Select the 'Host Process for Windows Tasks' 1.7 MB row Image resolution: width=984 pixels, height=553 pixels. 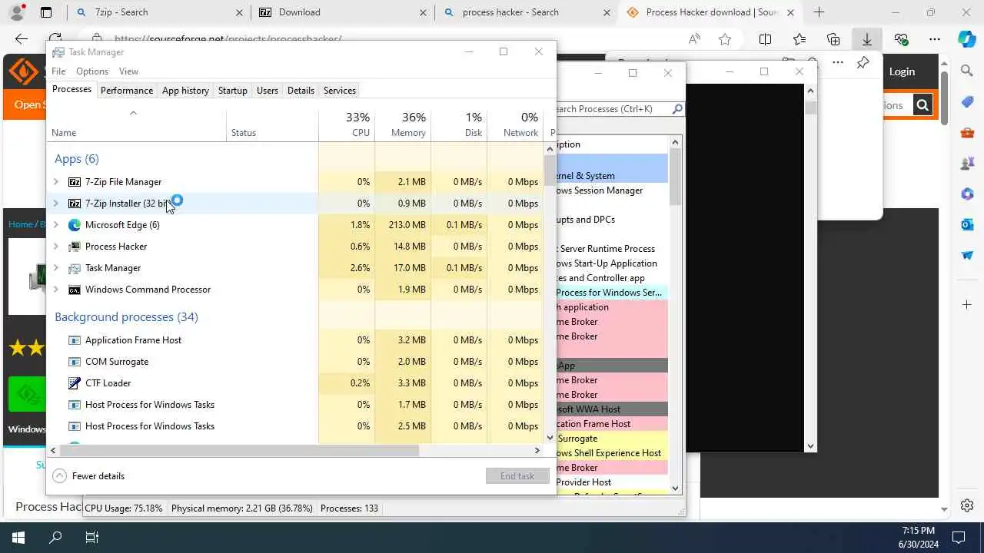pos(296,405)
